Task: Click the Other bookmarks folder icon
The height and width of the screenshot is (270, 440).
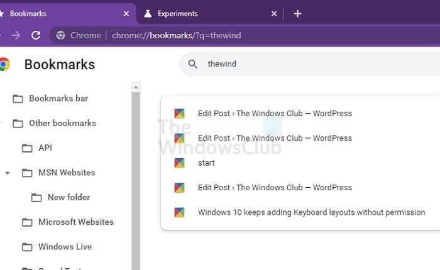Action: tap(18, 123)
